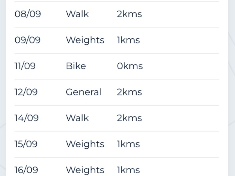
Task: Click the 08/09 date entry
Action: coord(27,14)
